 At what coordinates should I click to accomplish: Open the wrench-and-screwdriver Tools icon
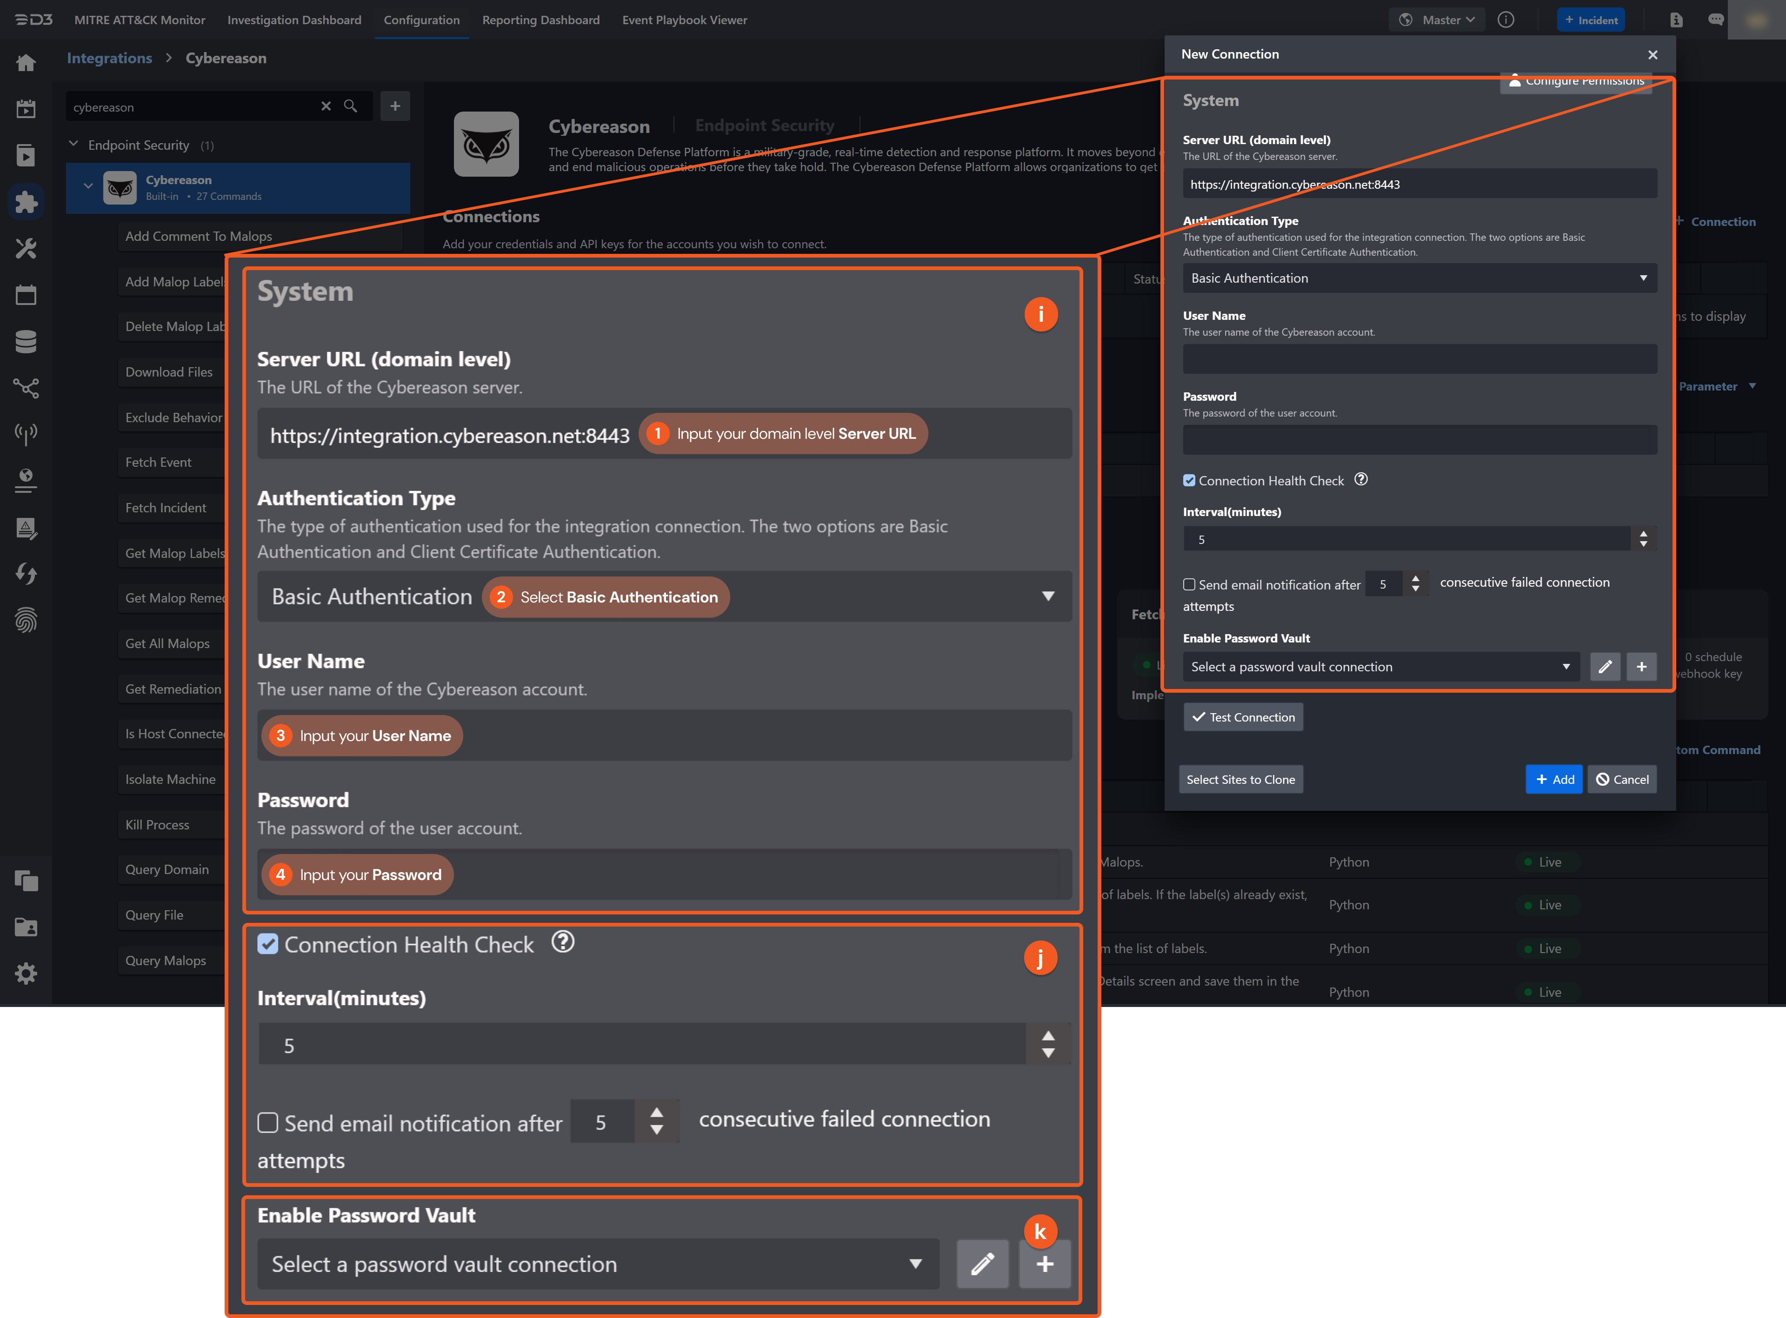(27, 249)
